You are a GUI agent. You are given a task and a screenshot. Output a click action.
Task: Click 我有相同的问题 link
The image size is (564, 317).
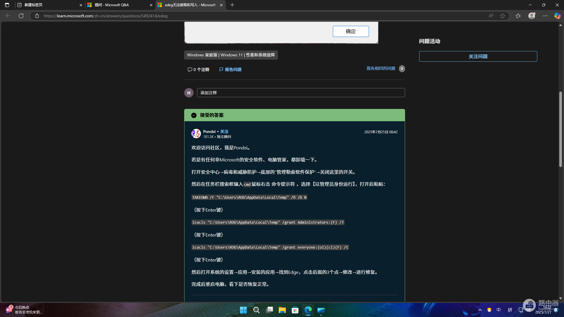coord(381,68)
